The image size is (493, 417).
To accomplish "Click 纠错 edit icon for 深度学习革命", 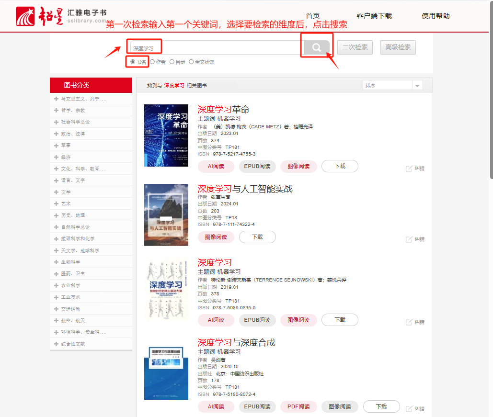I will (409, 169).
